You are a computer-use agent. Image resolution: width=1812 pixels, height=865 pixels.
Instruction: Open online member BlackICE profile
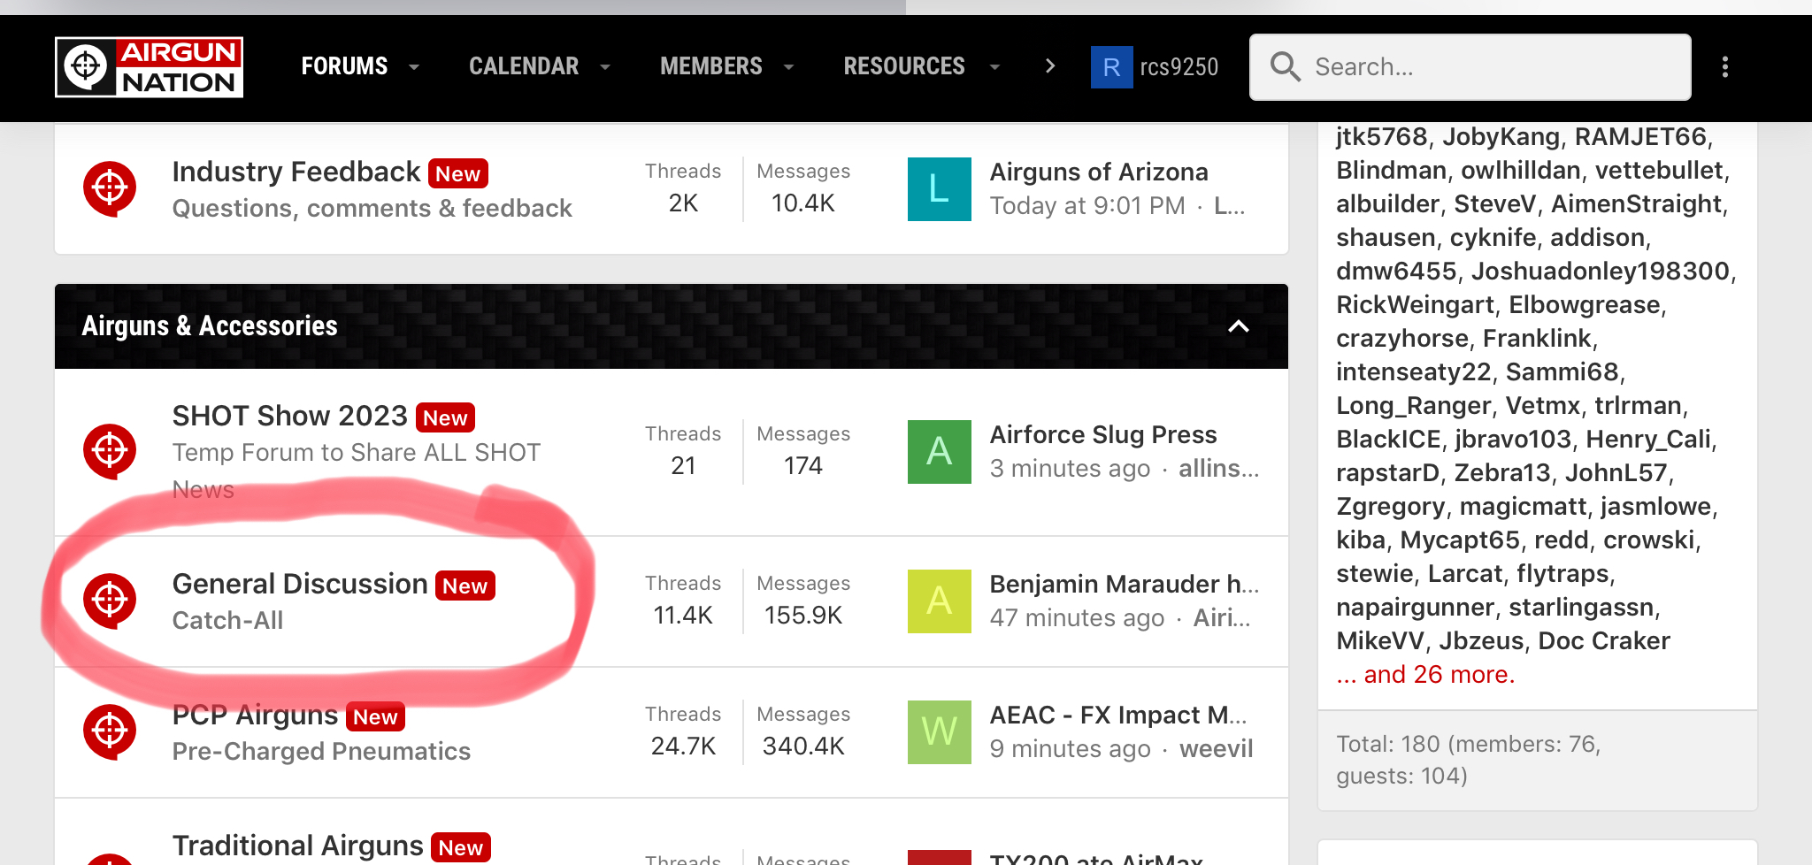(x=1387, y=439)
